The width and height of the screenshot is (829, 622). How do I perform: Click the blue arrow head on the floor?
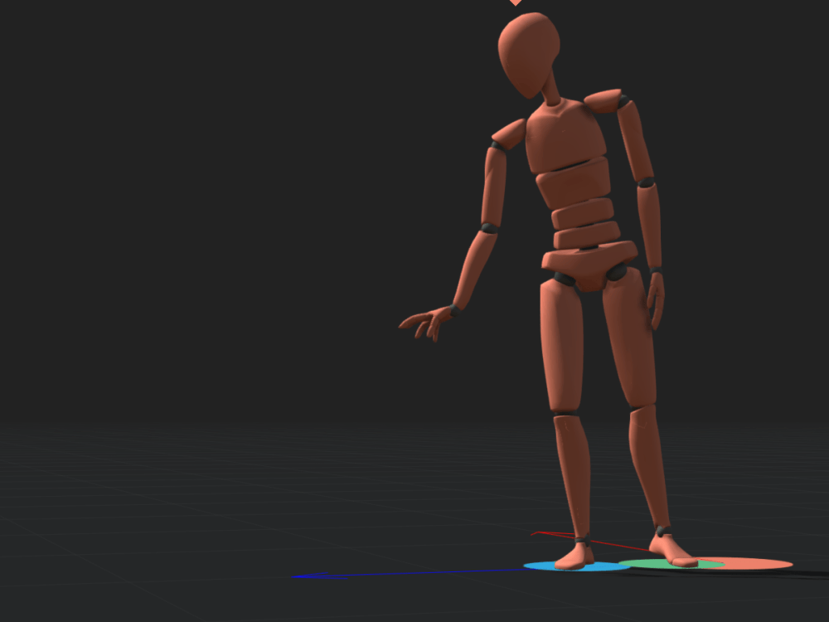318,576
